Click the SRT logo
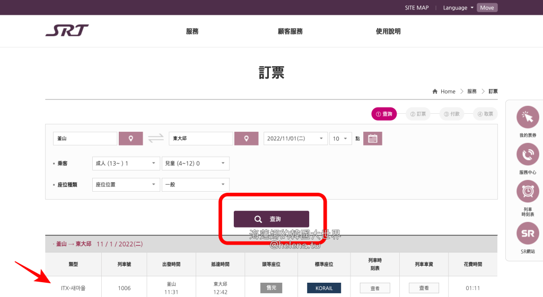Image resolution: width=543 pixels, height=297 pixels. (67, 31)
